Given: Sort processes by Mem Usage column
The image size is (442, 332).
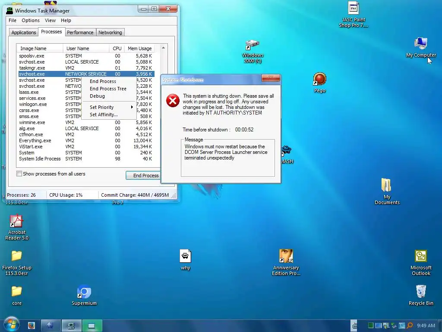Looking at the screenshot, I should (139, 48).
